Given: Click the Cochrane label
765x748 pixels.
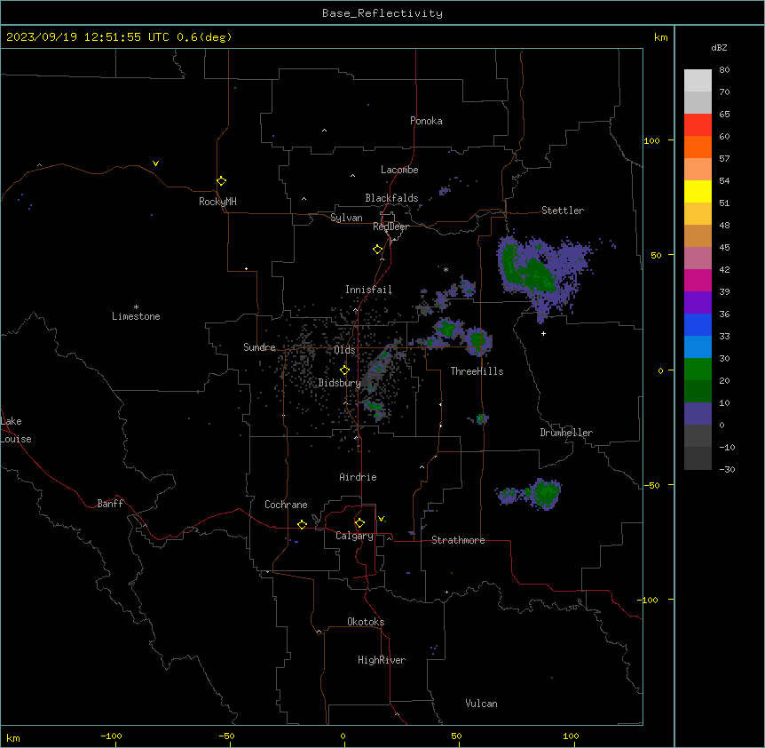Looking at the screenshot, I should 286,505.
